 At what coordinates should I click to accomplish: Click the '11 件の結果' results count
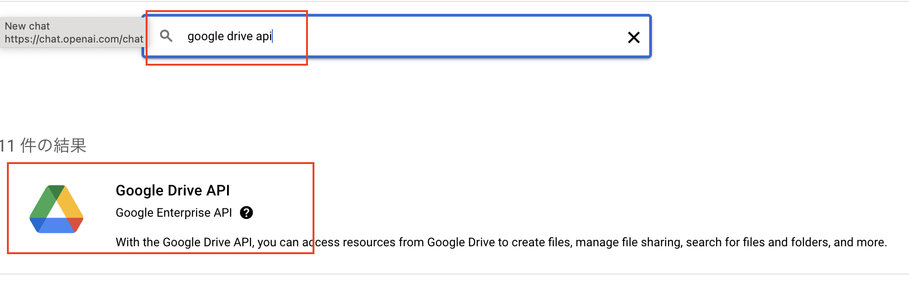click(43, 146)
